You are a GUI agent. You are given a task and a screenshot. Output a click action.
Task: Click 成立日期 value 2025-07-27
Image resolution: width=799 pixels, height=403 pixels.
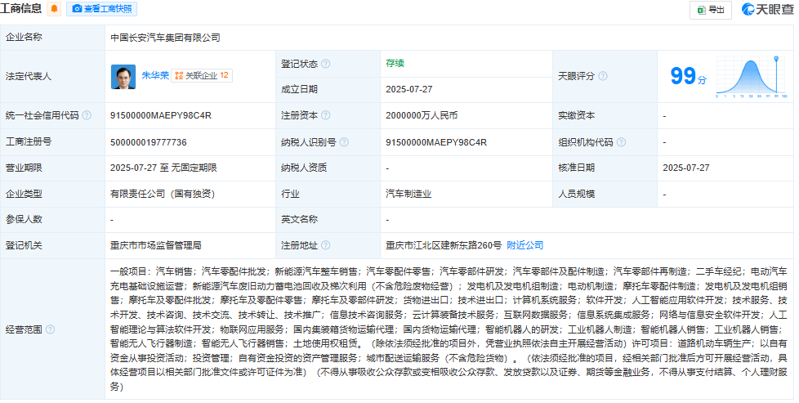coord(409,89)
